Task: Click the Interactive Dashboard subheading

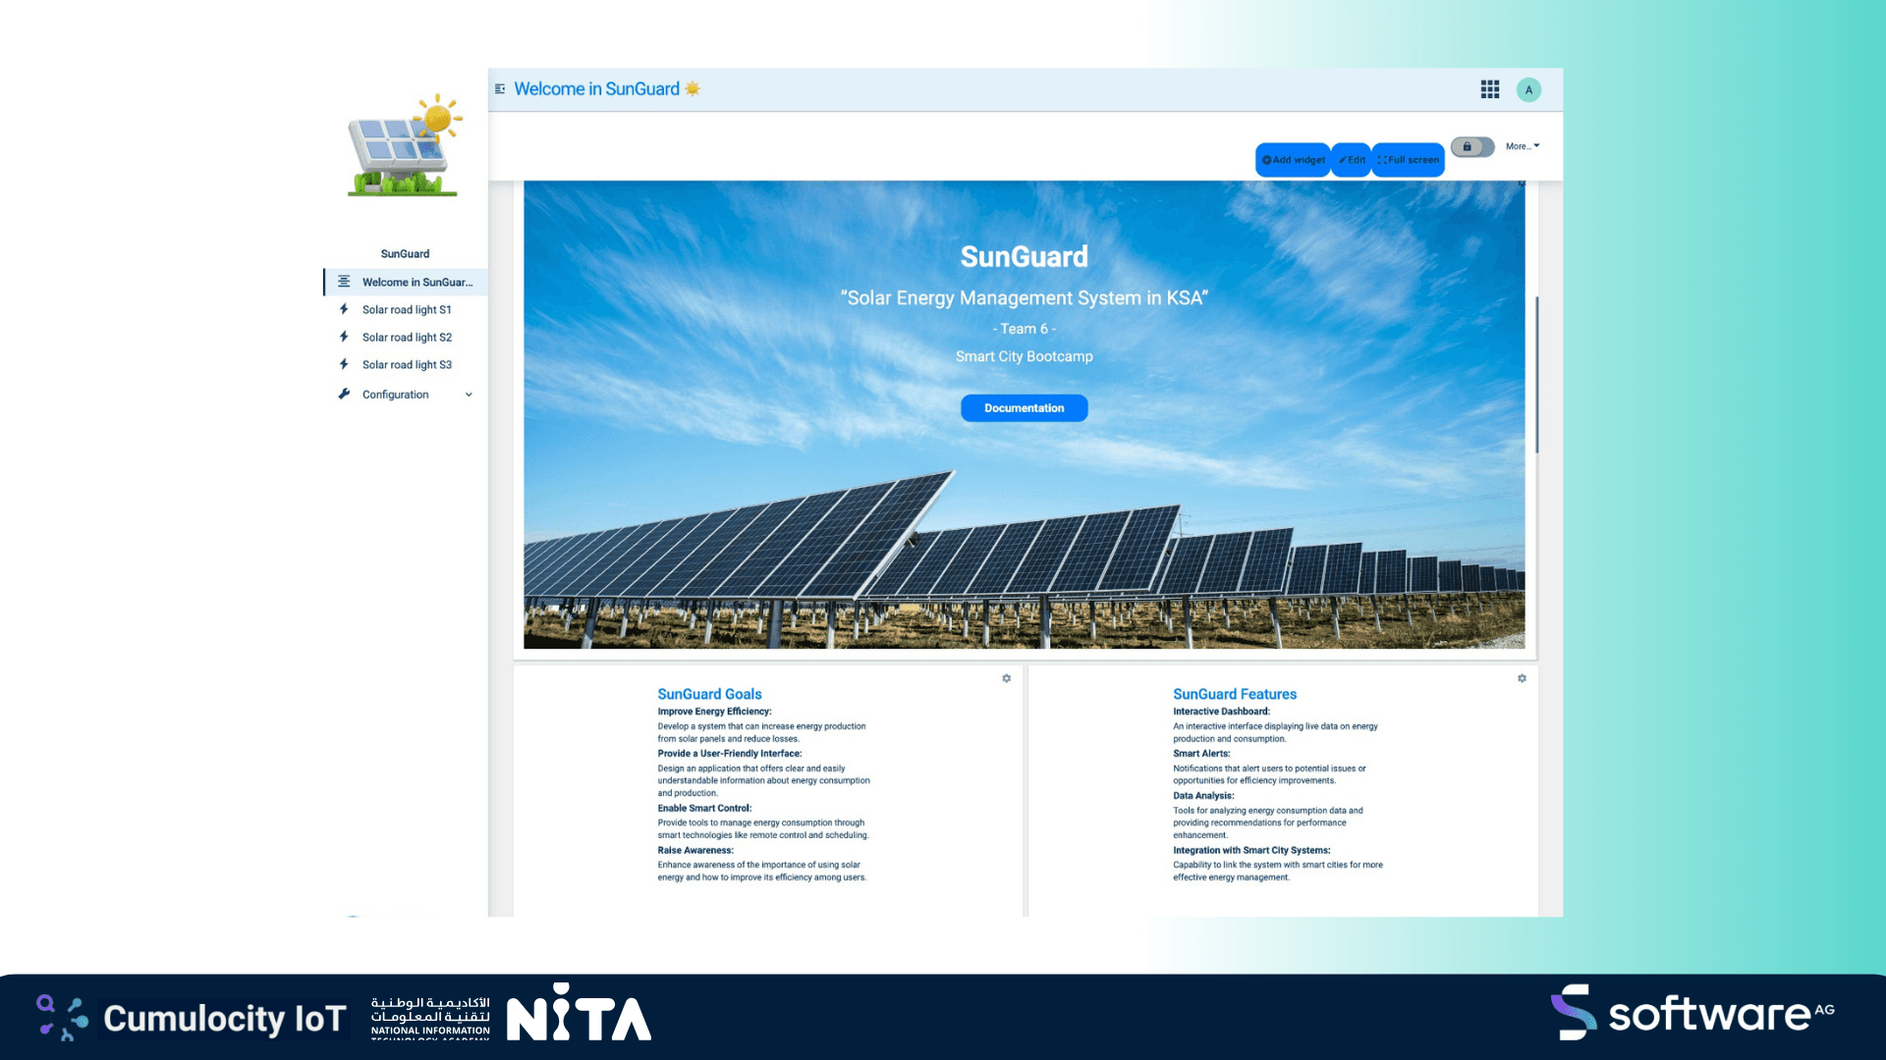Action: coord(1221,712)
